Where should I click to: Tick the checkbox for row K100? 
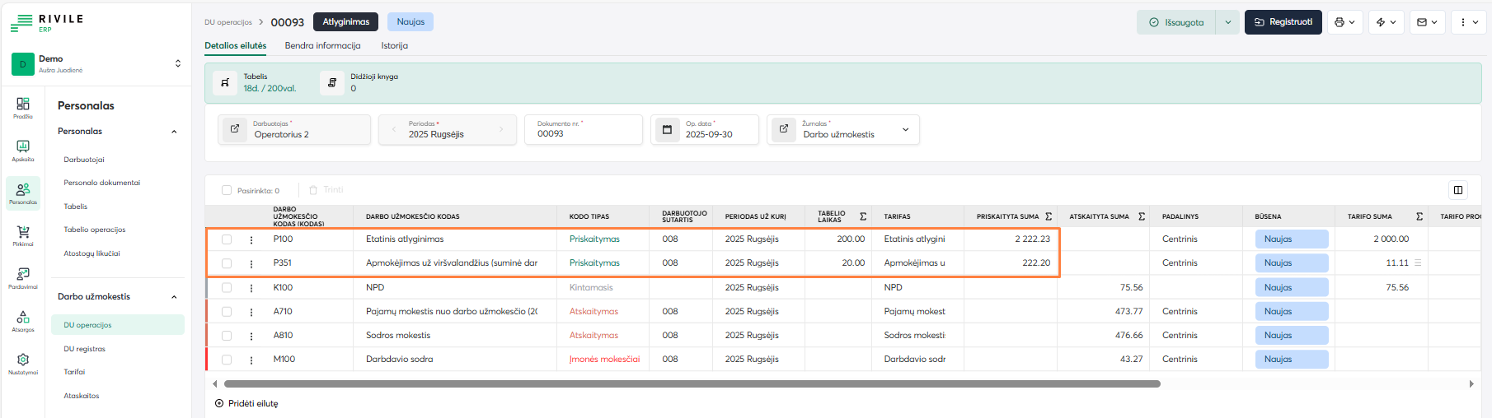pyautogui.click(x=227, y=288)
